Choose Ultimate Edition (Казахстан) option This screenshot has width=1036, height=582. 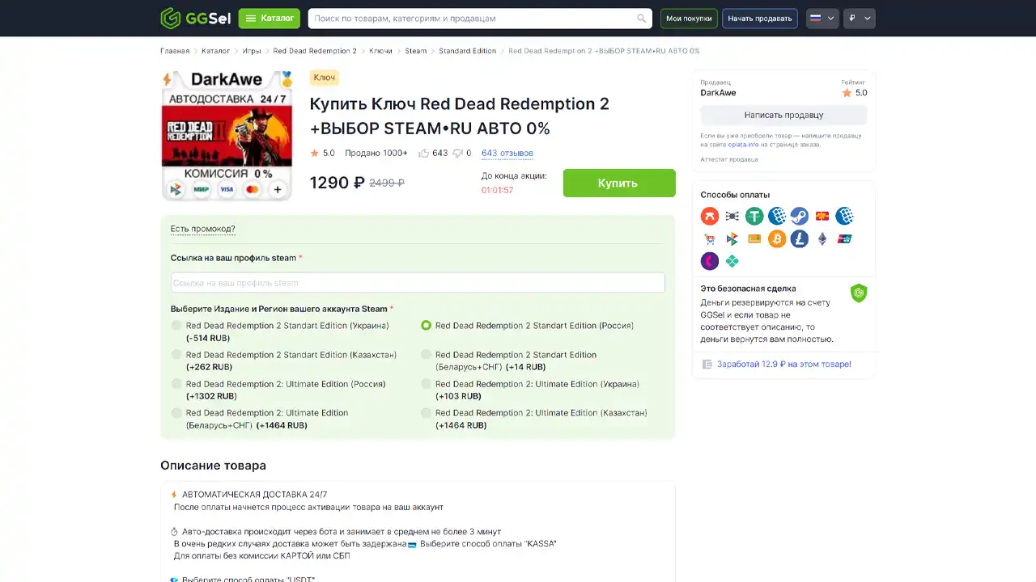tap(426, 413)
